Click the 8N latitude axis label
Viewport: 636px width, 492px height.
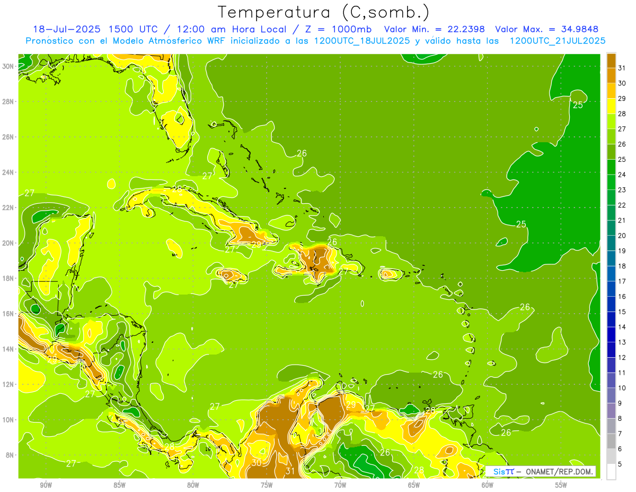point(10,455)
